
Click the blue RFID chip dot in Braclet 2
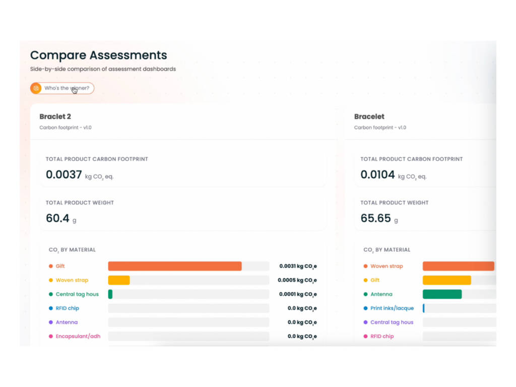(x=51, y=308)
